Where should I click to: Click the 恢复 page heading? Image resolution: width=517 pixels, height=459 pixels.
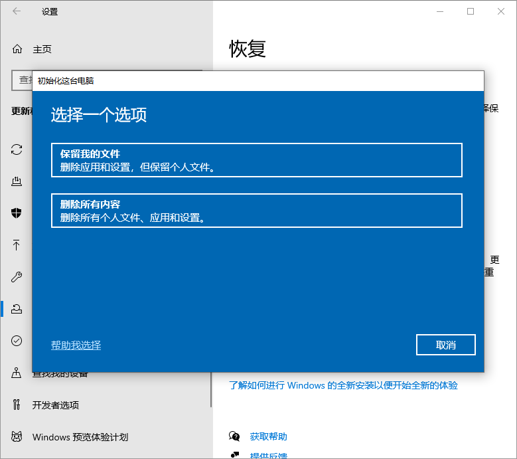(x=248, y=48)
